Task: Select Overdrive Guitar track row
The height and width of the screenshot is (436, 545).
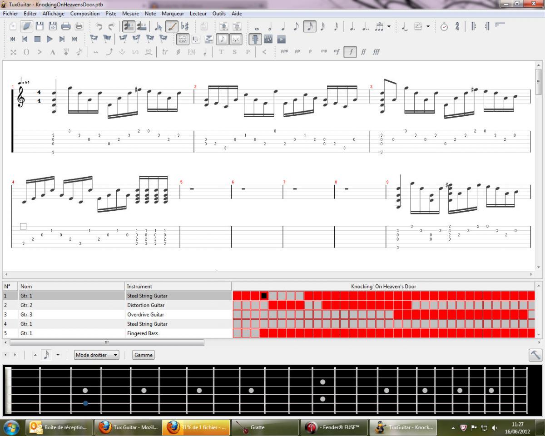Action: click(x=269, y=314)
